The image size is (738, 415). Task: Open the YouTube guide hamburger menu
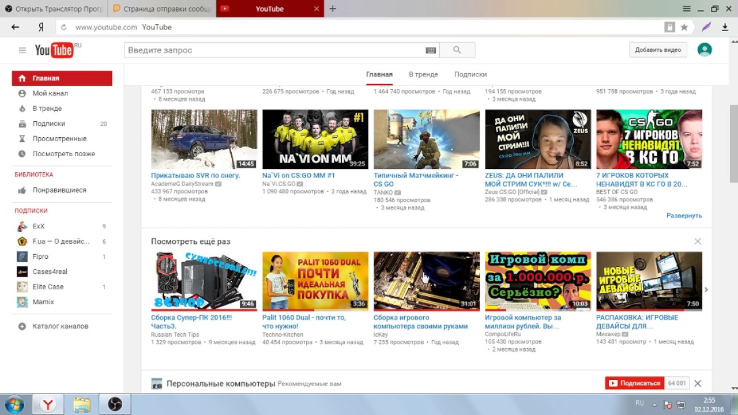(x=22, y=50)
